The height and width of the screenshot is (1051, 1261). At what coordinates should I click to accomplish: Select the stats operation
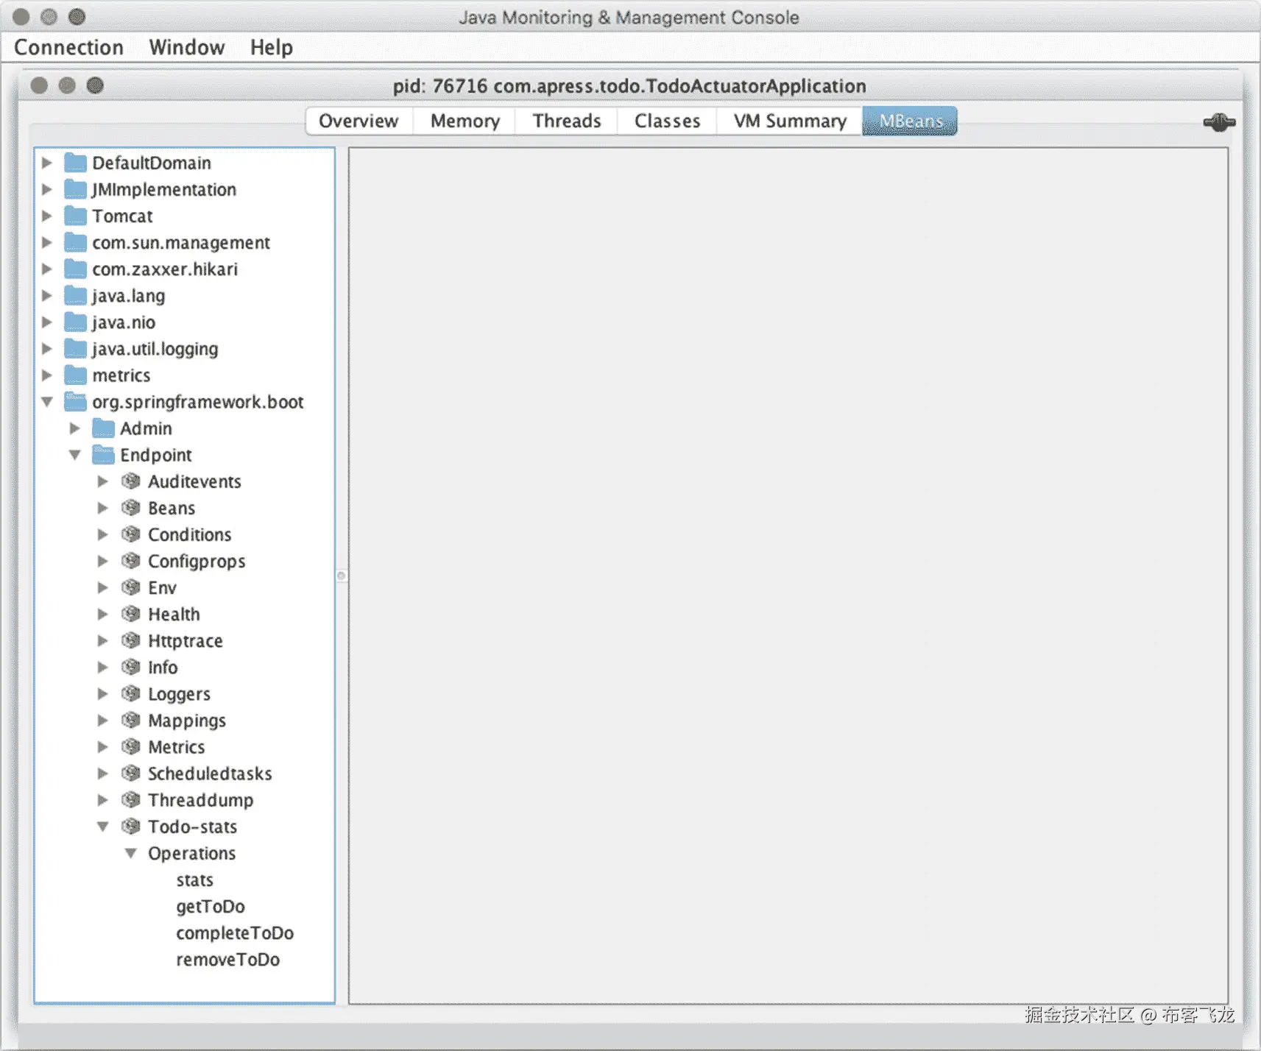195,880
